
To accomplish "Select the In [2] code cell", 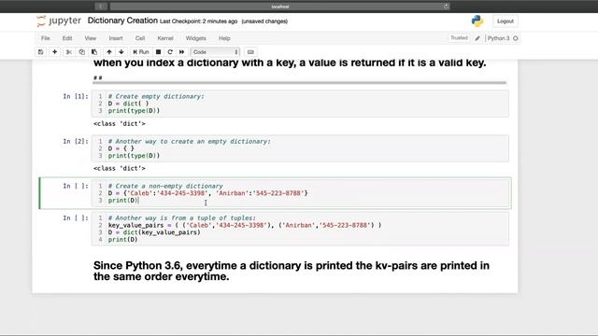I will (300, 148).
